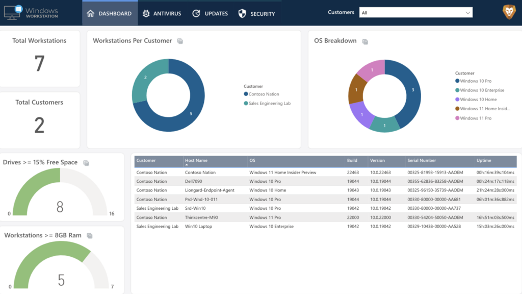
Task: Open the Customers filter dropdown
Action: (x=416, y=13)
